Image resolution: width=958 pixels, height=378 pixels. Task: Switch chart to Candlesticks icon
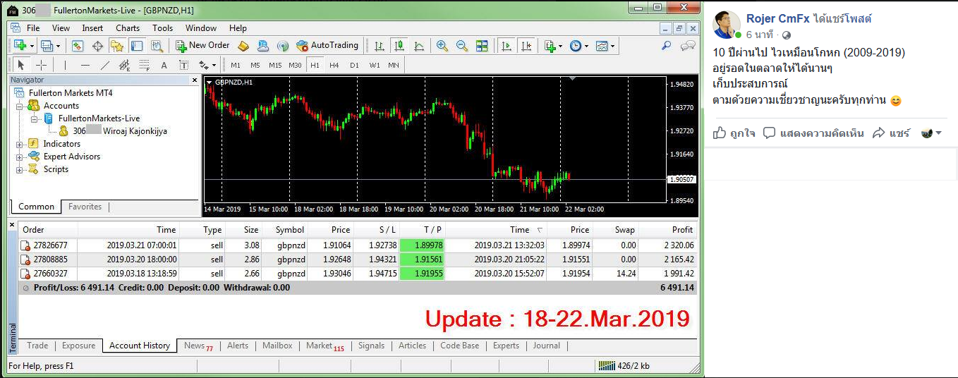pyautogui.click(x=399, y=46)
